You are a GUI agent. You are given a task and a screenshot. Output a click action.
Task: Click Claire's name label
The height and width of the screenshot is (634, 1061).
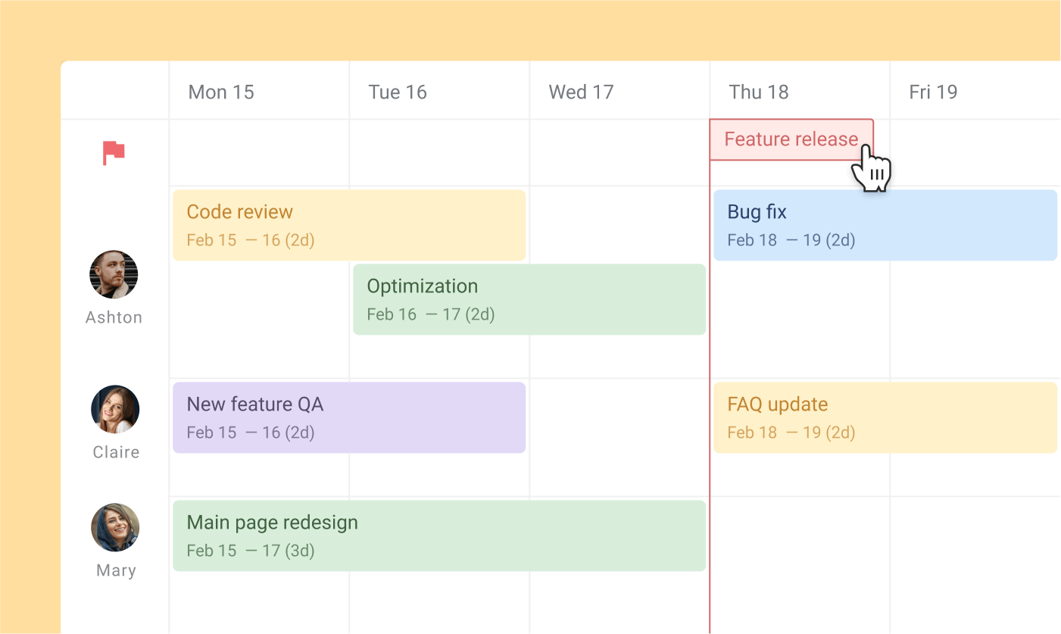tap(115, 451)
